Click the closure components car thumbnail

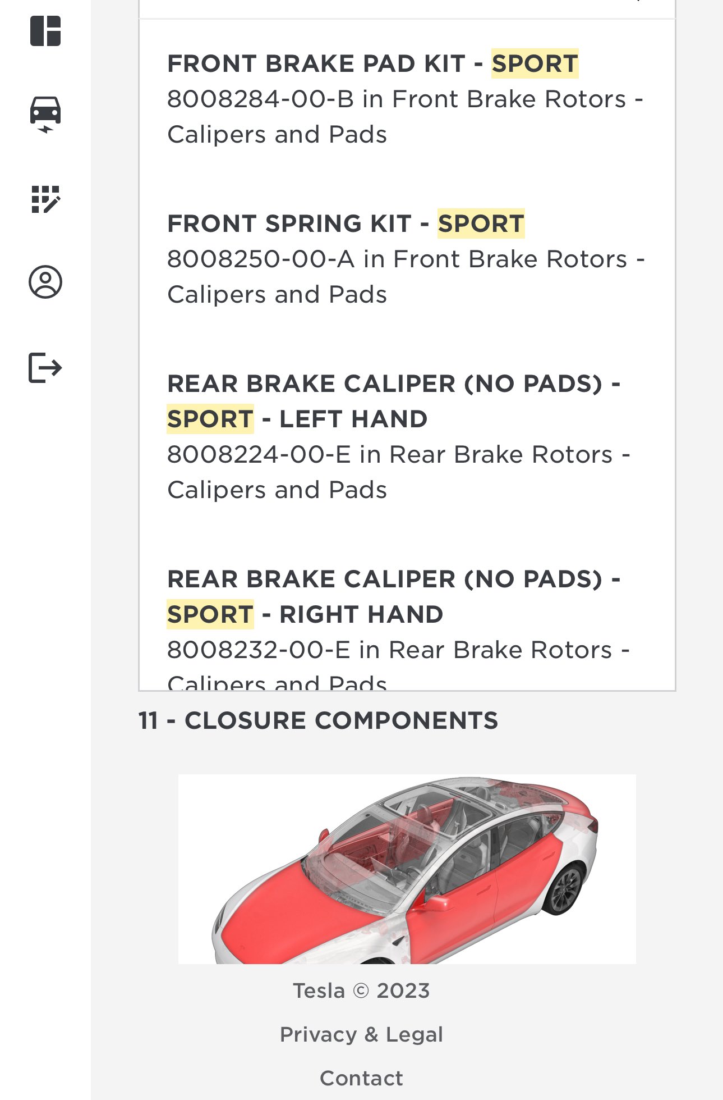(407, 869)
